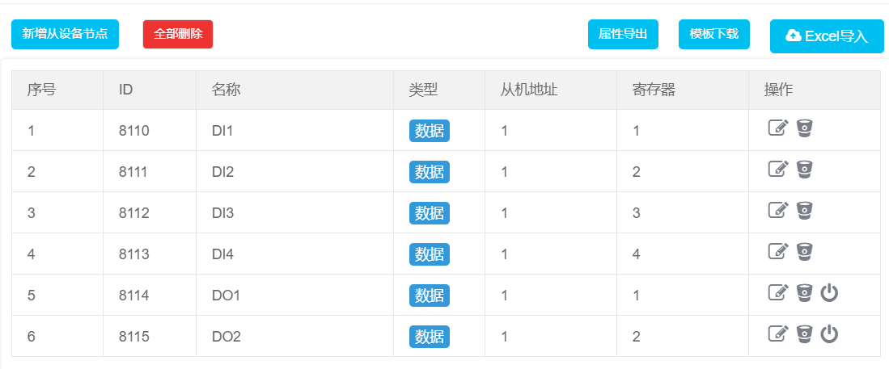Download template via 模板下载 button
Image resolution: width=889 pixels, height=369 pixels.
[713, 34]
